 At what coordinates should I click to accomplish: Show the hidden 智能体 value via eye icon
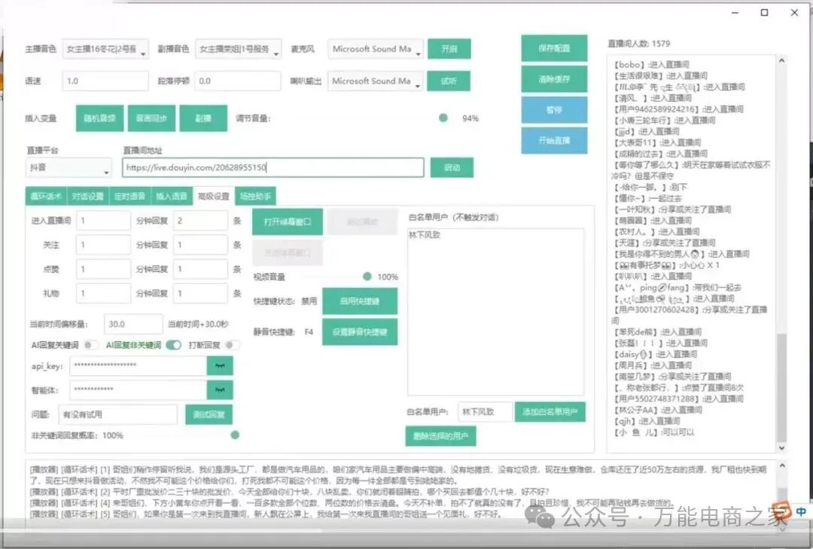click(x=220, y=390)
